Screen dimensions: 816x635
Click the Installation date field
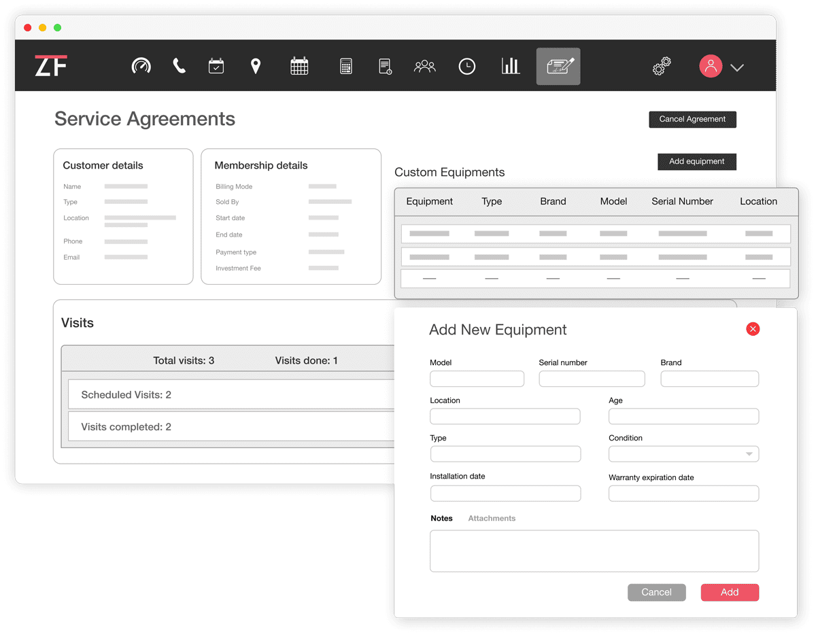click(505, 494)
